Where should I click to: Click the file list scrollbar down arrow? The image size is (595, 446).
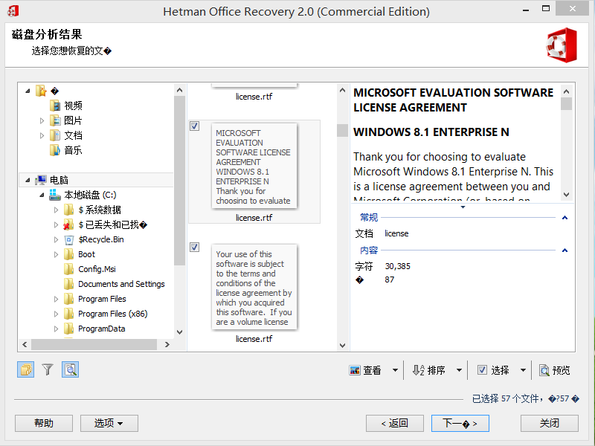342,346
